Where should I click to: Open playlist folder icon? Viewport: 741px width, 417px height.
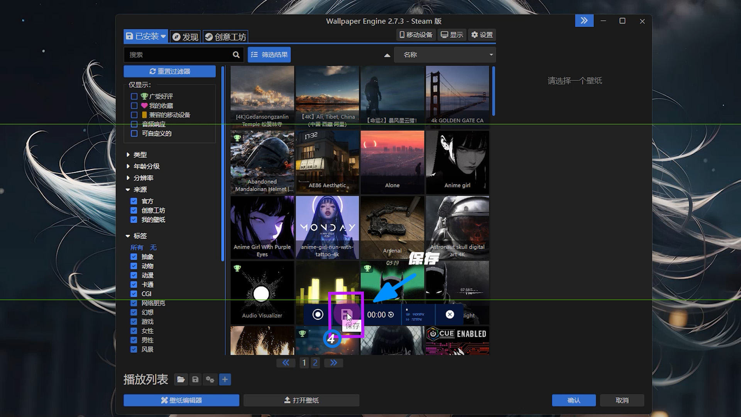[x=181, y=380]
